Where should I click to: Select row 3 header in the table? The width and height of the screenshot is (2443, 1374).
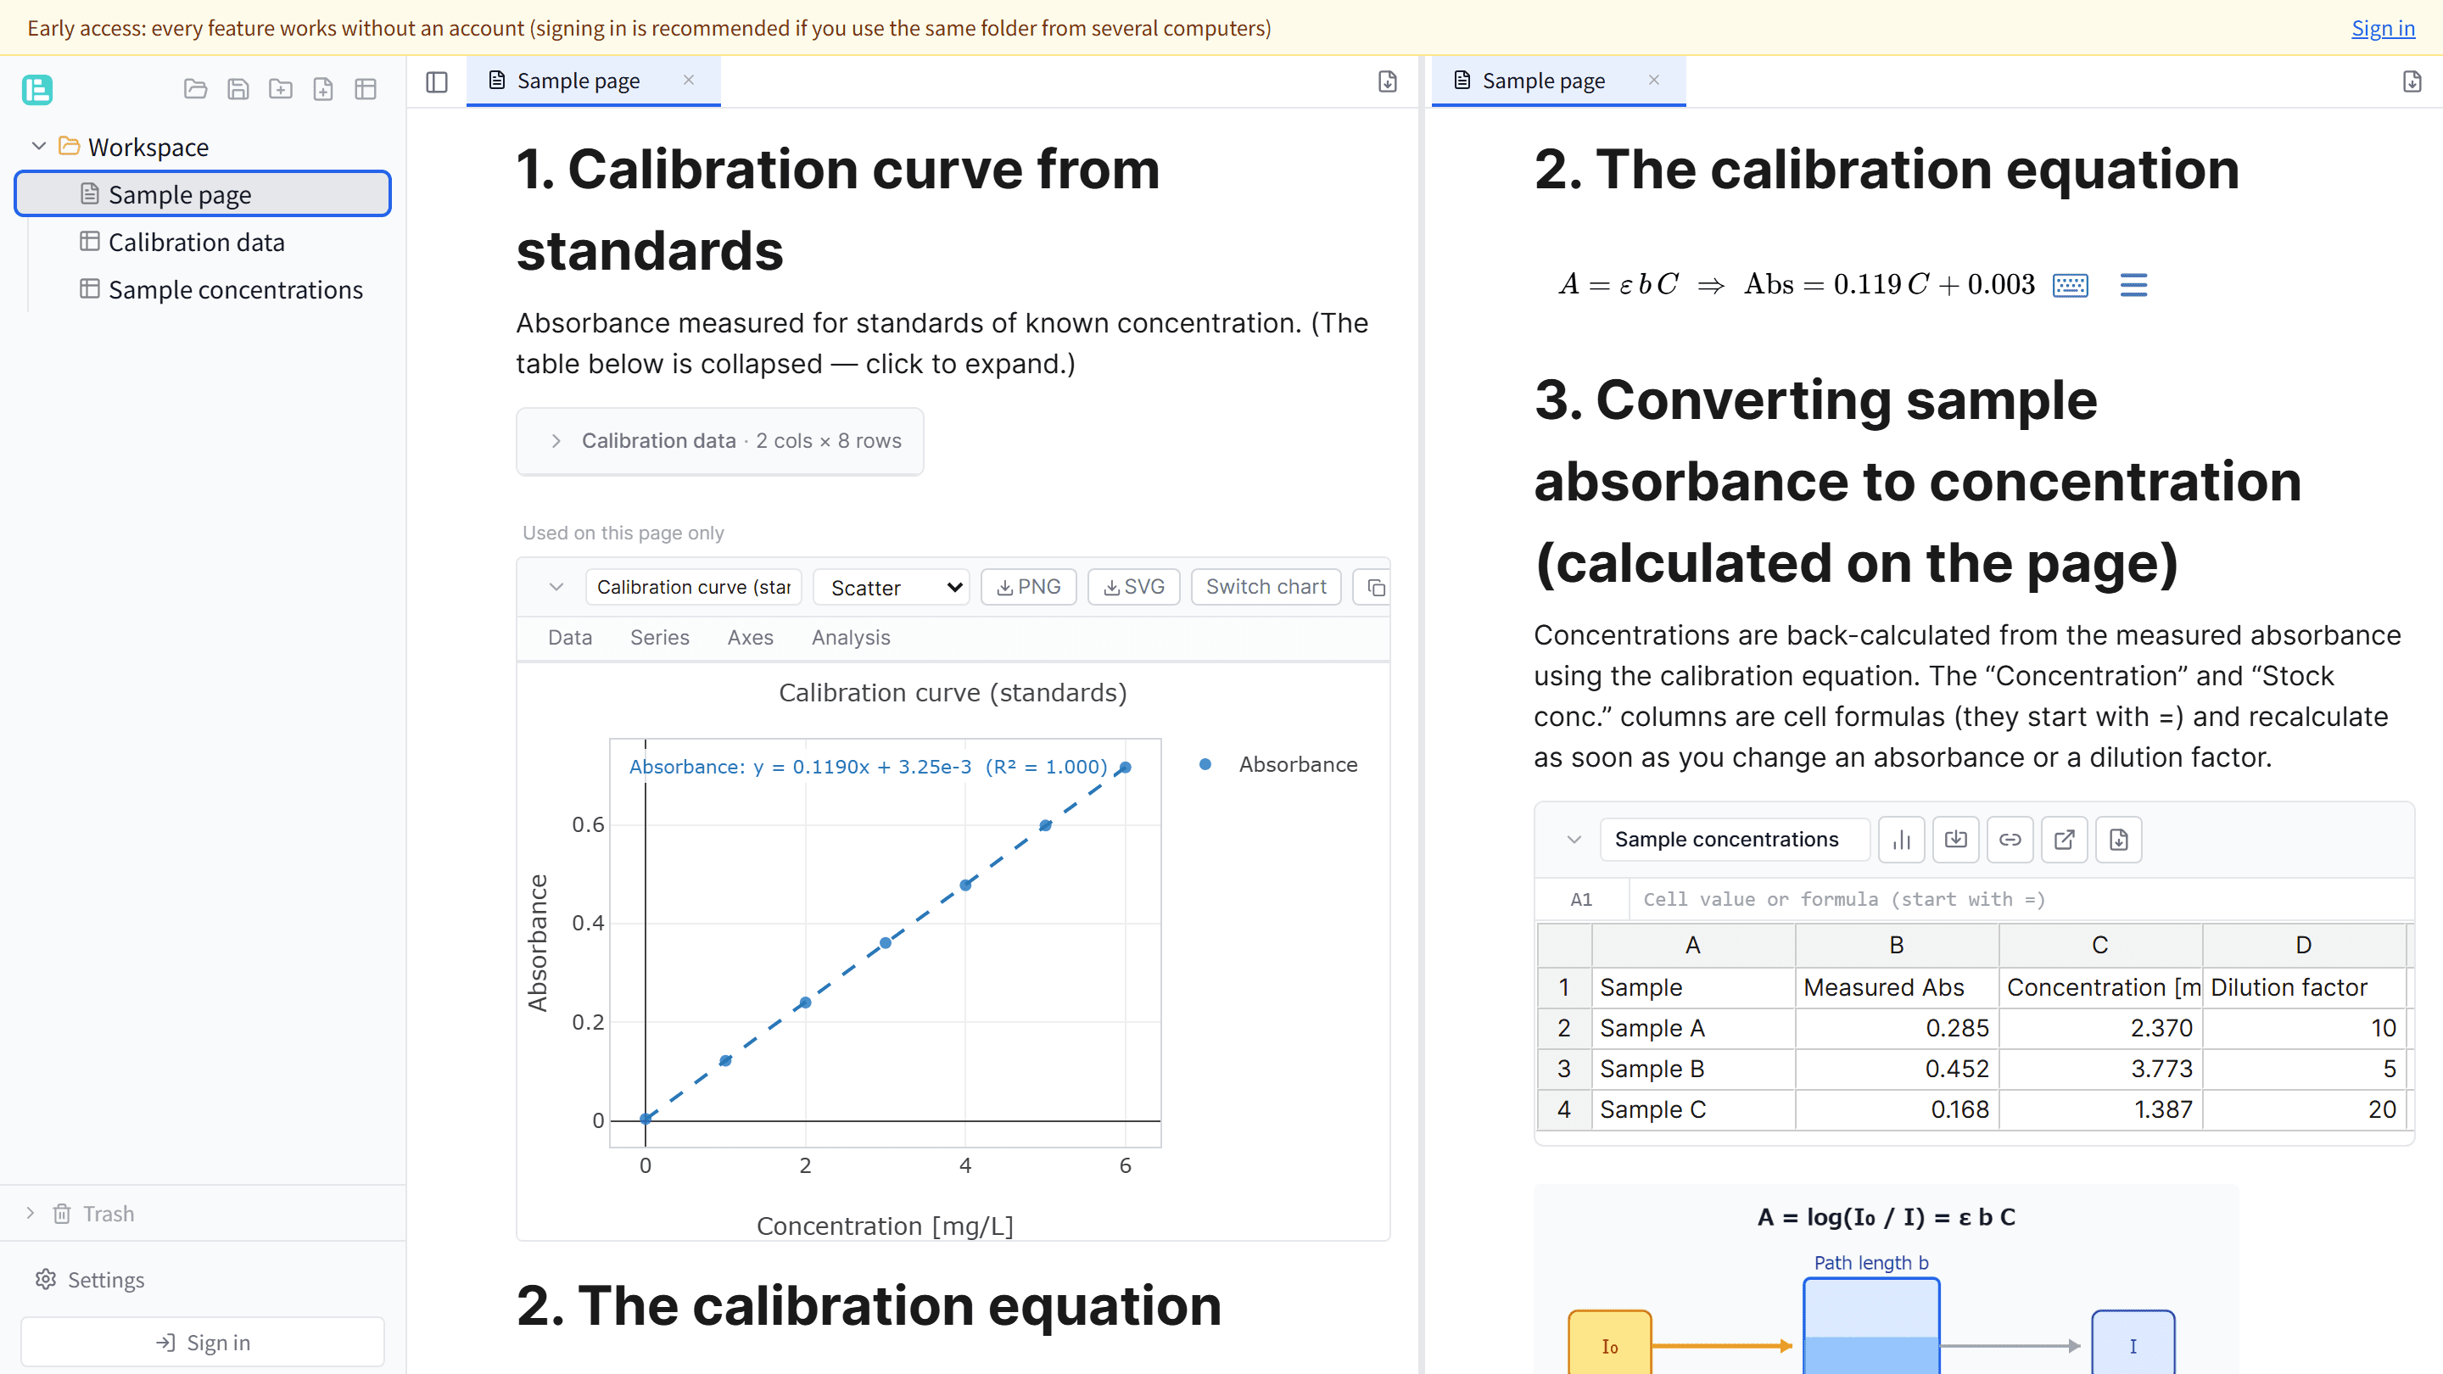1564,1069
